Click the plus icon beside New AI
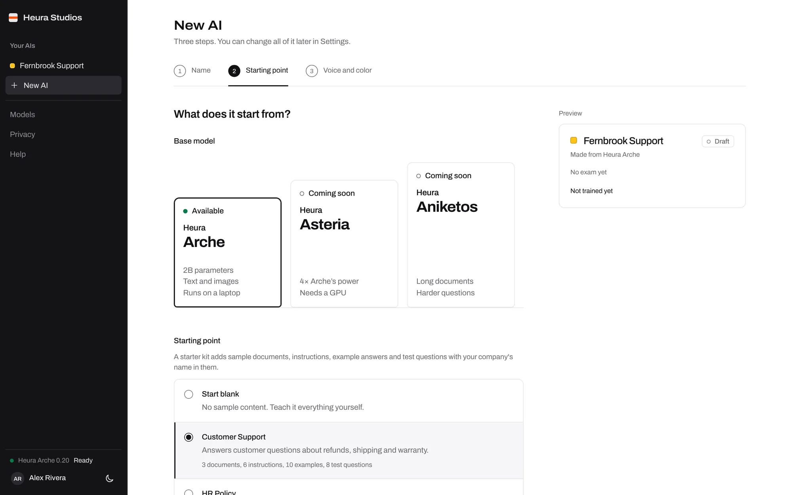Image resolution: width=792 pixels, height=495 pixels. 14,85
